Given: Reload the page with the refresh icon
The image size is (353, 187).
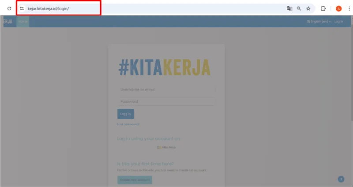Looking at the screenshot, I should coord(9,8).
